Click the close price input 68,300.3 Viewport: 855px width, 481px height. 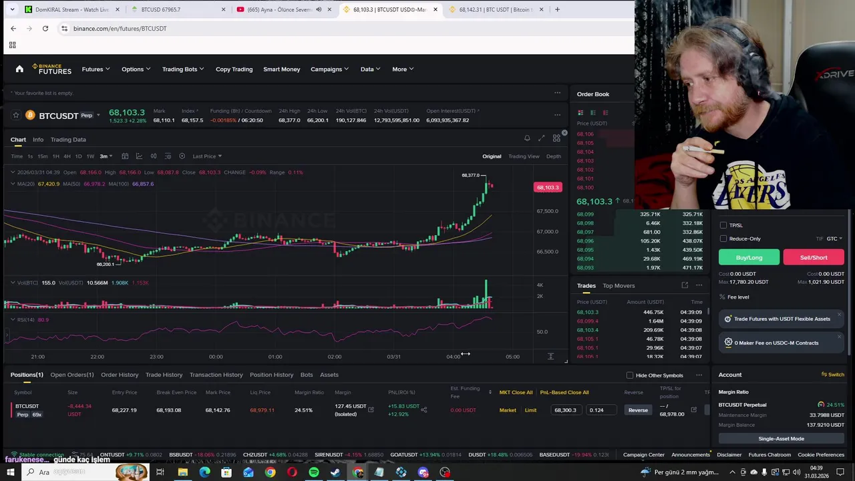tap(566, 410)
